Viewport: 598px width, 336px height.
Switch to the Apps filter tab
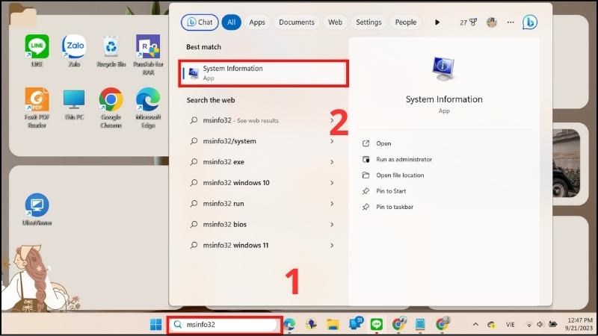(257, 22)
